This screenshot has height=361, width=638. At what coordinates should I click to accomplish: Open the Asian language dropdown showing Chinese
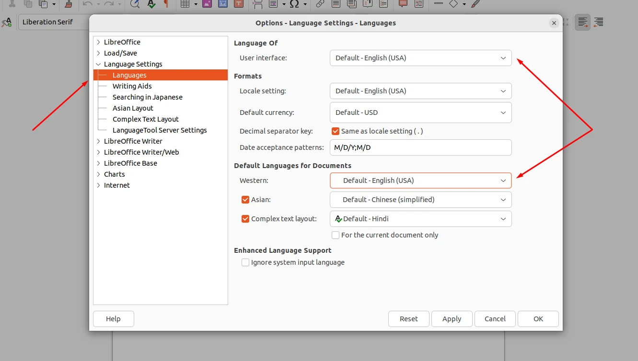pos(421,200)
